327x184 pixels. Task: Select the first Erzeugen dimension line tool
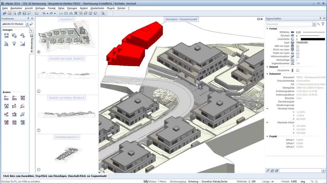point(6,36)
